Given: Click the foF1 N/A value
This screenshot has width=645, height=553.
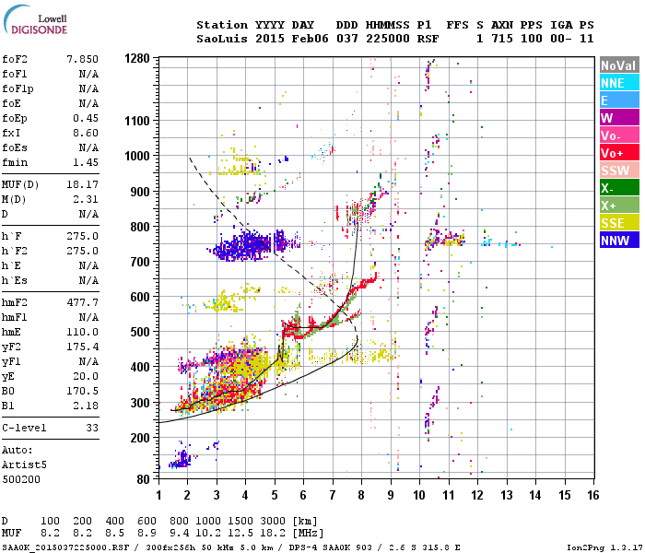Looking at the screenshot, I should 88,74.
